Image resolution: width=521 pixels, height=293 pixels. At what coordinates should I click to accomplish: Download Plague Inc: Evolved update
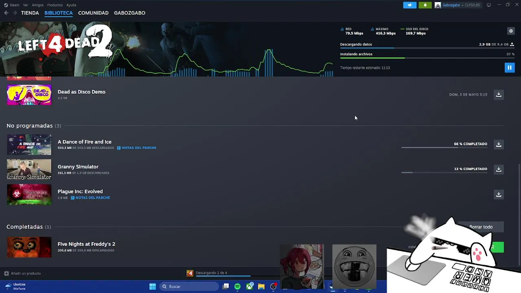point(499,195)
